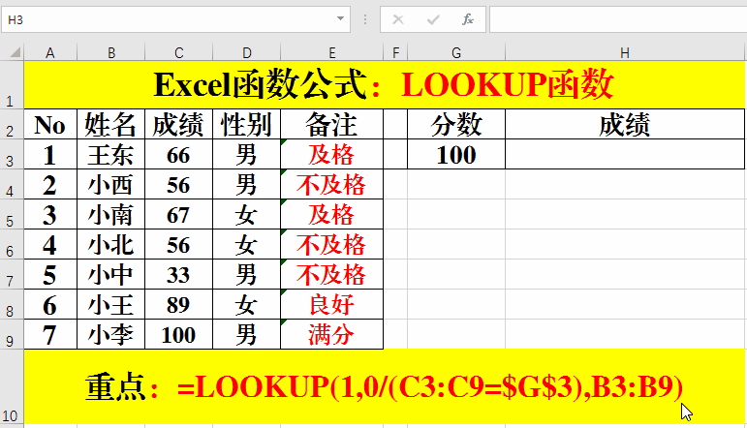Select column H header
Image resolution: width=747 pixels, height=428 pixels.
pos(625,53)
